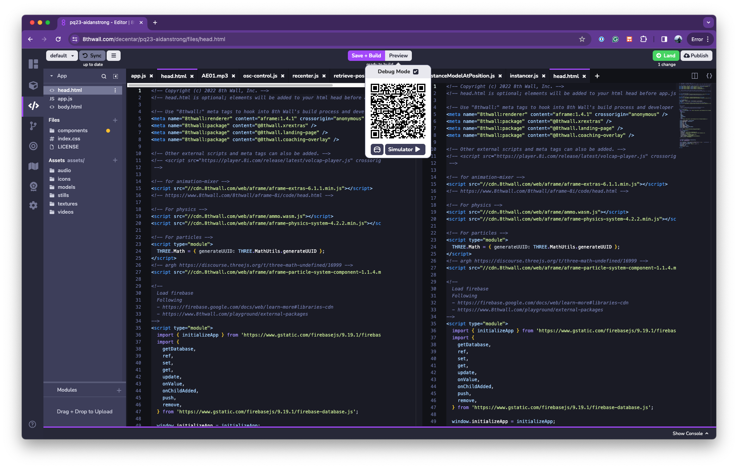Image resolution: width=738 pixels, height=468 pixels.
Task: Launch the Simulator button
Action: click(x=405, y=149)
